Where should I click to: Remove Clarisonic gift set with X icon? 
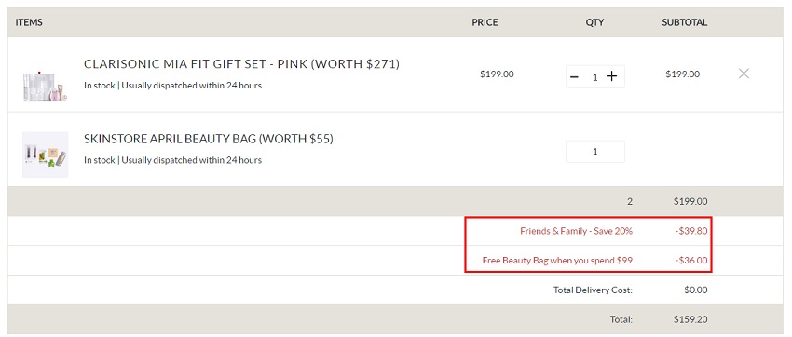click(x=744, y=74)
